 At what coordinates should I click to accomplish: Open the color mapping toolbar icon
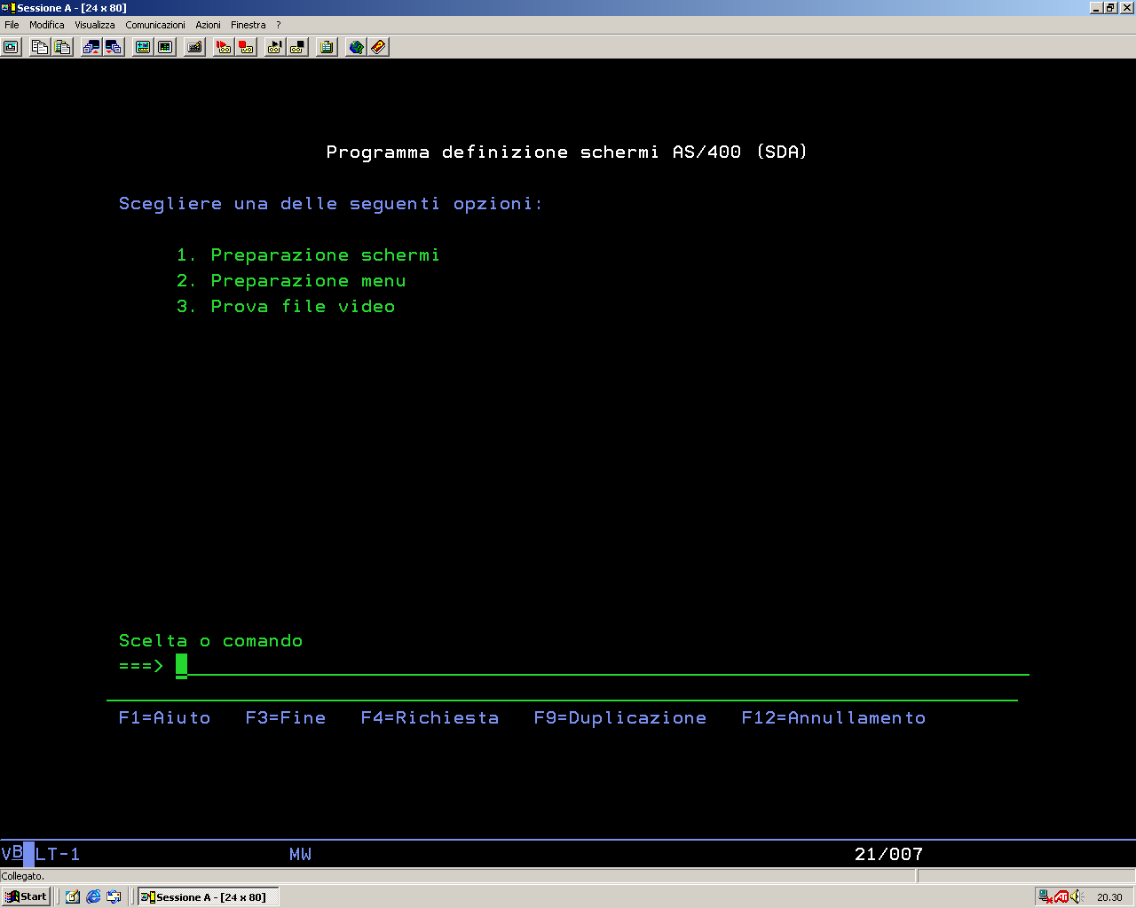[x=166, y=47]
